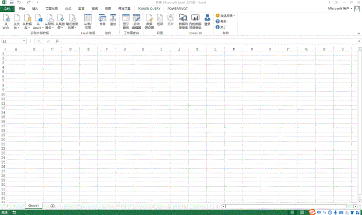Switch to the POWERPIVOT ribbon tab
This screenshot has width=362, height=215.
pyautogui.click(x=177, y=9)
